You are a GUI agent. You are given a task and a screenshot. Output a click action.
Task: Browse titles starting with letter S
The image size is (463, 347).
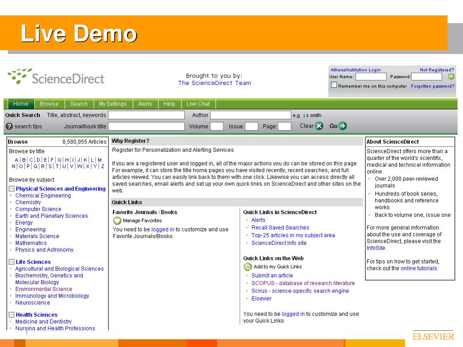[50, 166]
